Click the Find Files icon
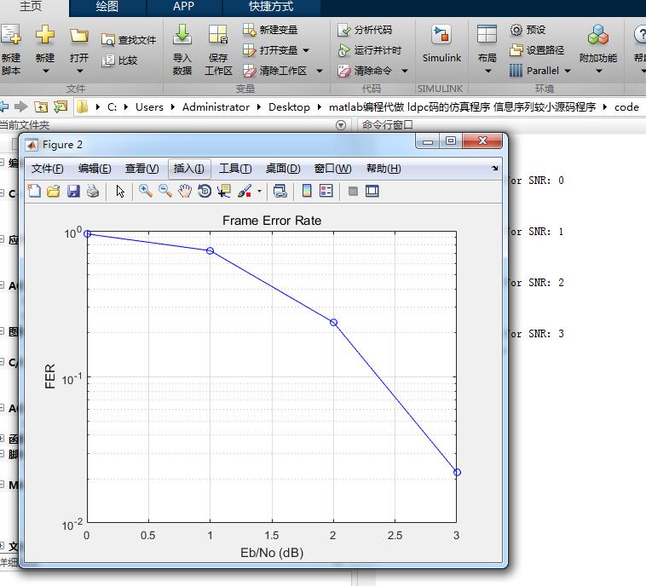Image resolution: width=646 pixels, height=586 pixels. click(x=107, y=40)
